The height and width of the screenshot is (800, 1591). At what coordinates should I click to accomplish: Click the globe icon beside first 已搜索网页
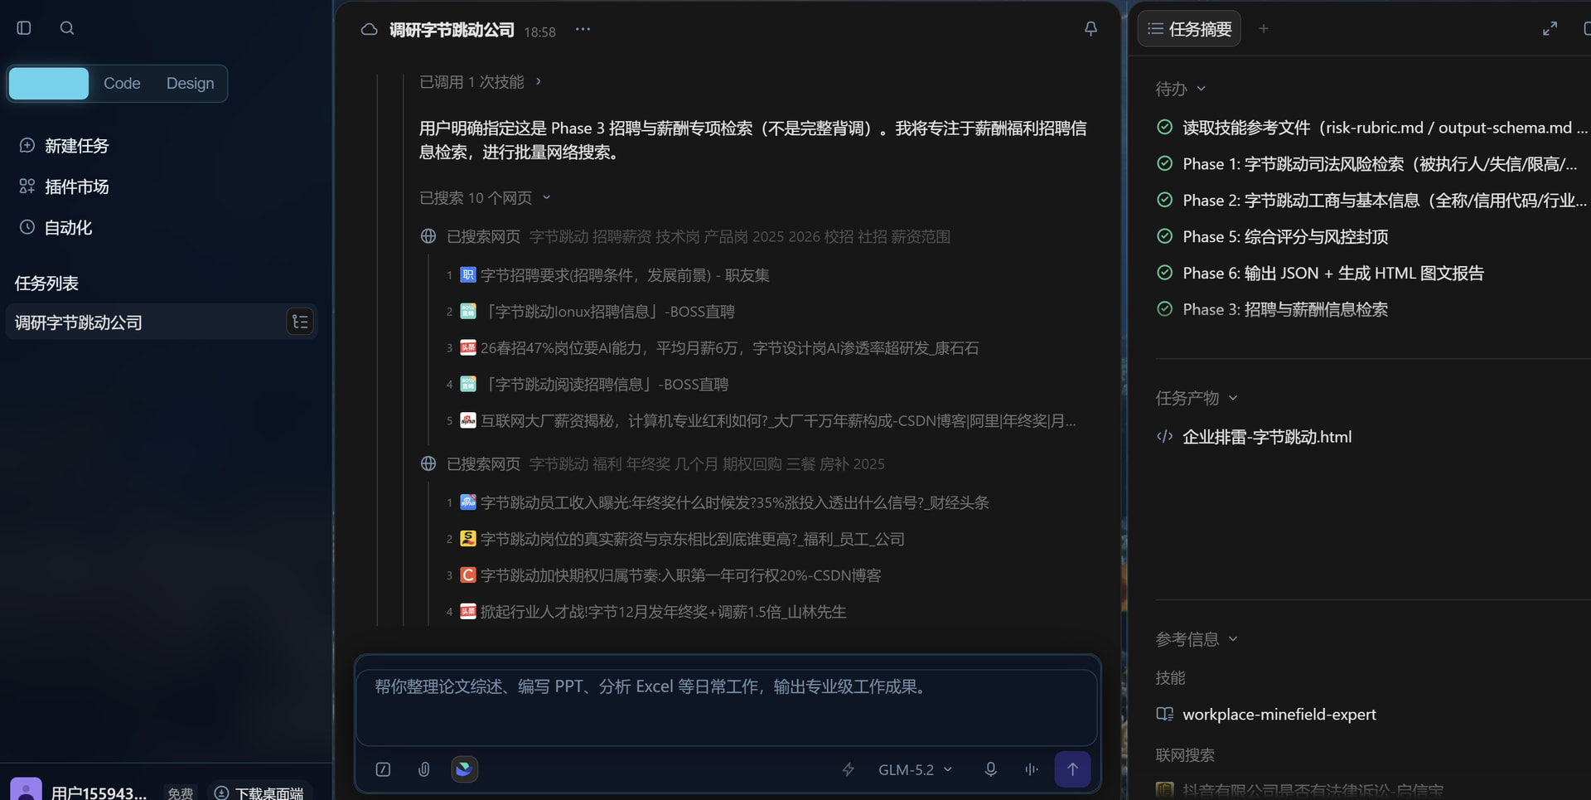pyautogui.click(x=428, y=236)
